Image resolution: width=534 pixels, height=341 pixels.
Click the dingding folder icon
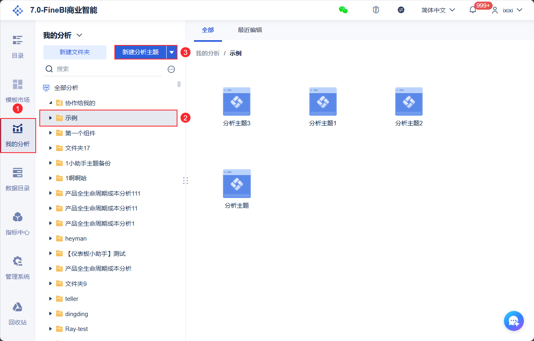point(59,314)
